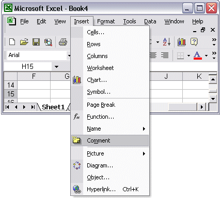Save the workbook with the floppy disk icon
The width and height of the screenshot is (220, 198).
pos(36,42)
